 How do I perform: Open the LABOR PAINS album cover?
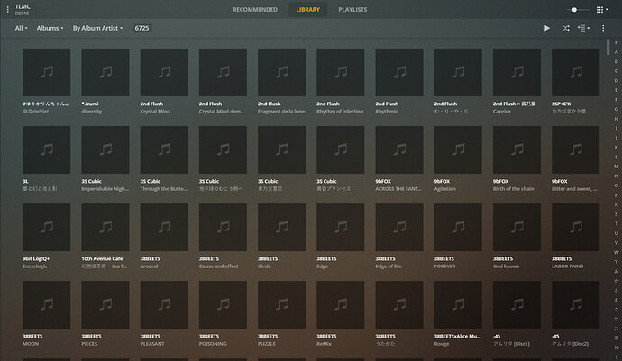pyautogui.click(x=575, y=227)
